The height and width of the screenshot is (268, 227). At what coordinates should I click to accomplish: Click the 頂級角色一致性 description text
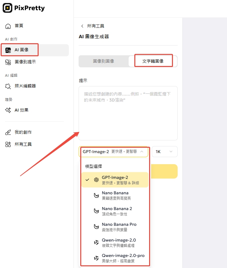coord(115,214)
